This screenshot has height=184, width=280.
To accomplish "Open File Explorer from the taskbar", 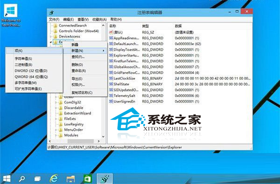I will 70,179.
